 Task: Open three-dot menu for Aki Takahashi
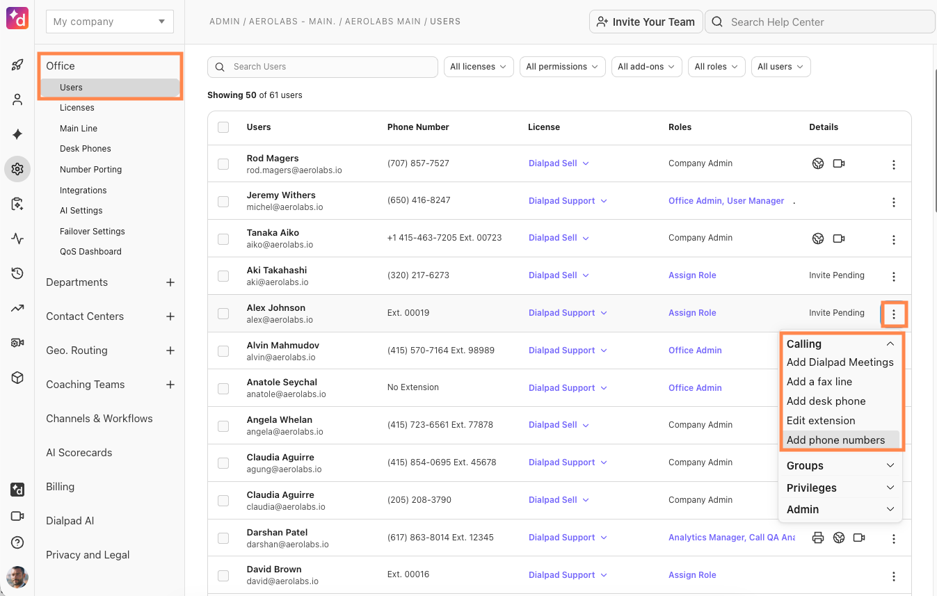point(894,277)
